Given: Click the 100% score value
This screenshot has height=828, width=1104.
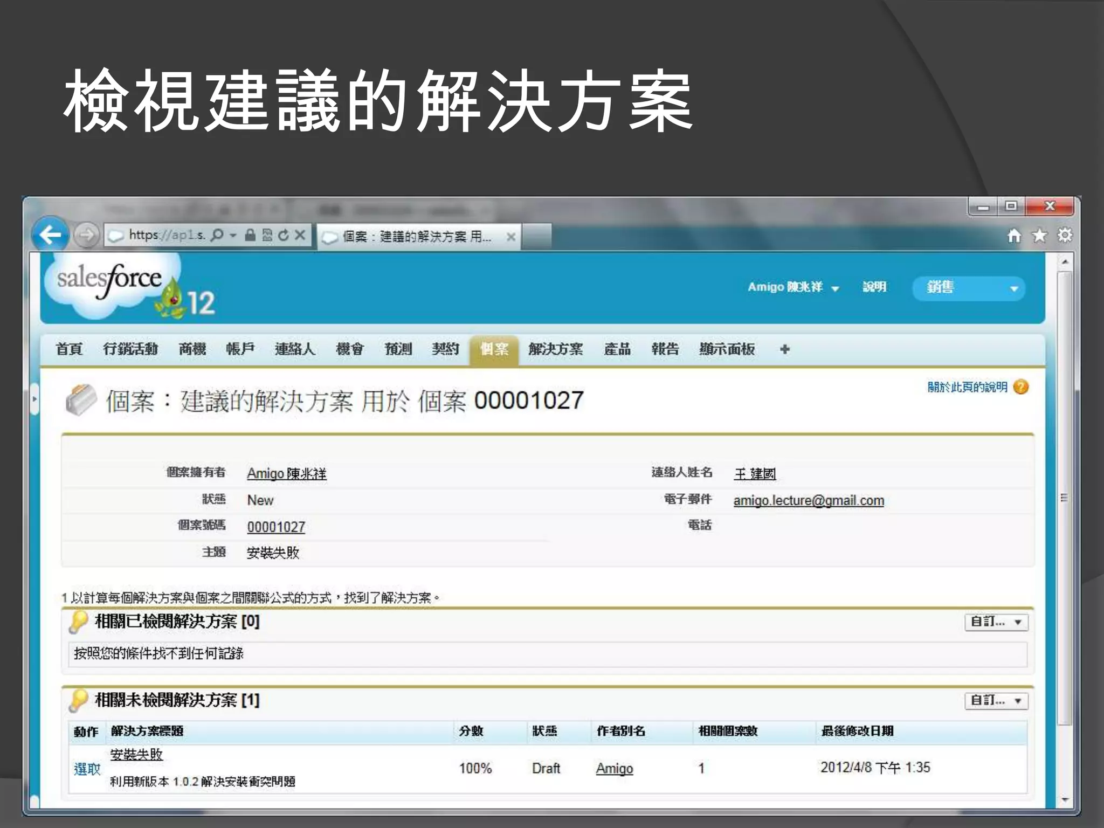Looking at the screenshot, I should [475, 769].
